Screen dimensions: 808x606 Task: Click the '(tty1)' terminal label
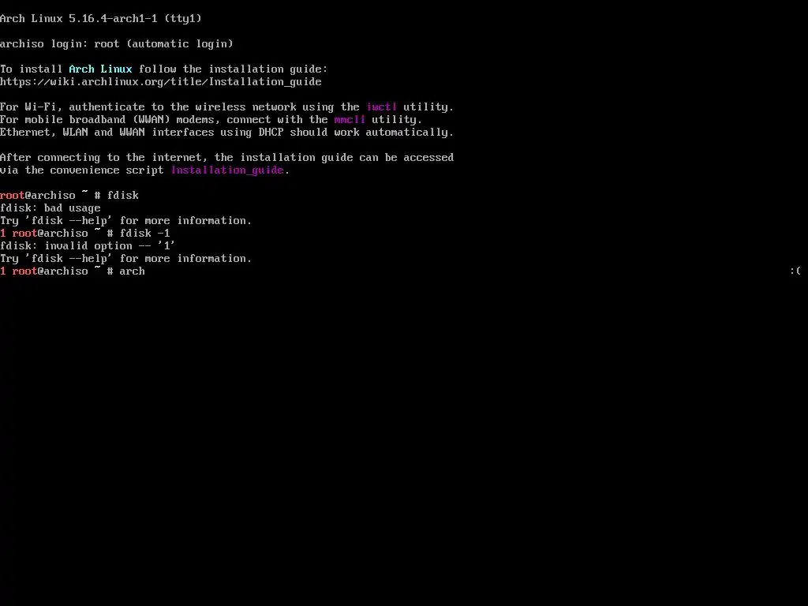[183, 19]
